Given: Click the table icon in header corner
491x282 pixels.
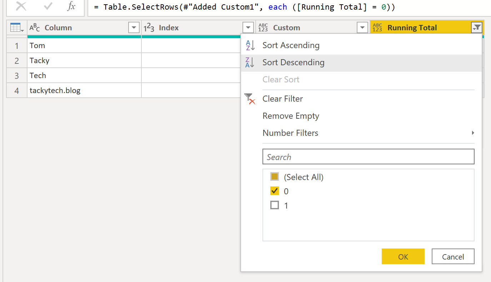Looking at the screenshot, I should 17,27.
